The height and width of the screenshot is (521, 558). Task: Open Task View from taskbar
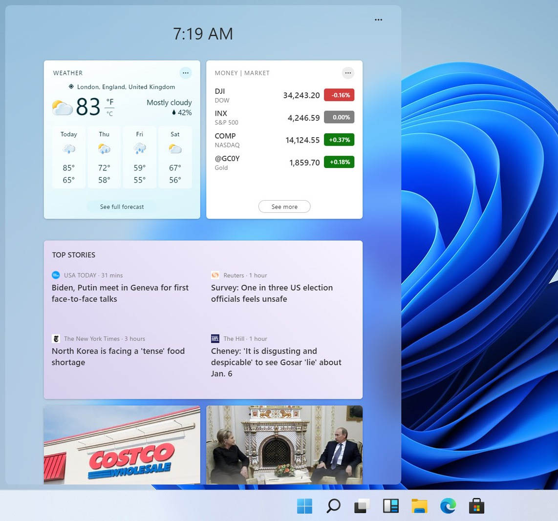(x=362, y=506)
